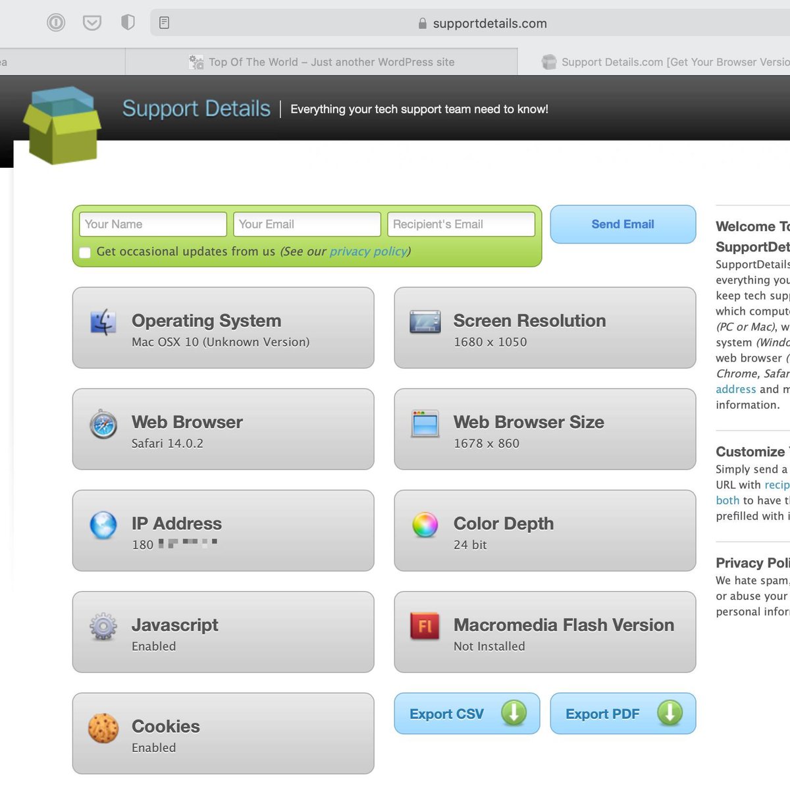Image resolution: width=790 pixels, height=790 pixels.
Task: Click the 'Screen Resolution' heading
Action: 530,321
